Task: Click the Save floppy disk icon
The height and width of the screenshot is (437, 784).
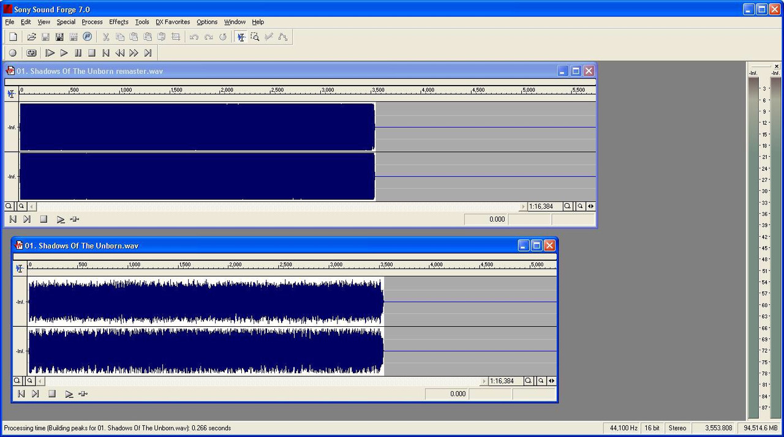Action: pos(45,37)
